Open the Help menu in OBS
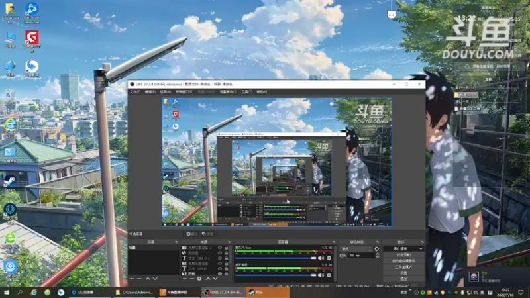Viewport: 530px width, 298px height. 262,92
